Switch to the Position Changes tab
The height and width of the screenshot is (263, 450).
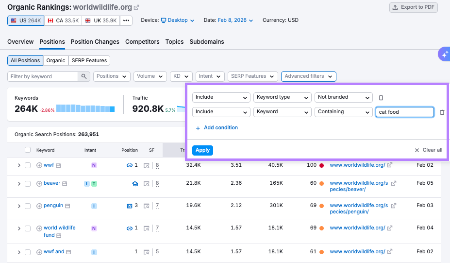(x=95, y=42)
